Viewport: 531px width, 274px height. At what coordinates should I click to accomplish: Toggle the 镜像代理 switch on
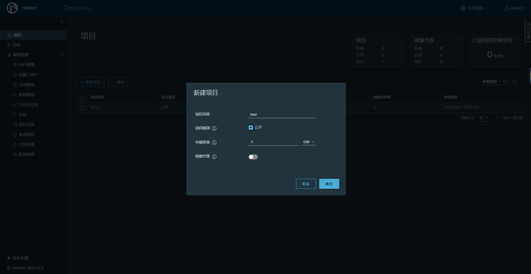coord(253,157)
